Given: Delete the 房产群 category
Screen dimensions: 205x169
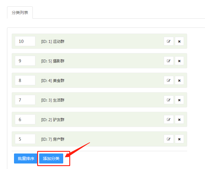Looking at the screenshot, I should coord(179,139).
